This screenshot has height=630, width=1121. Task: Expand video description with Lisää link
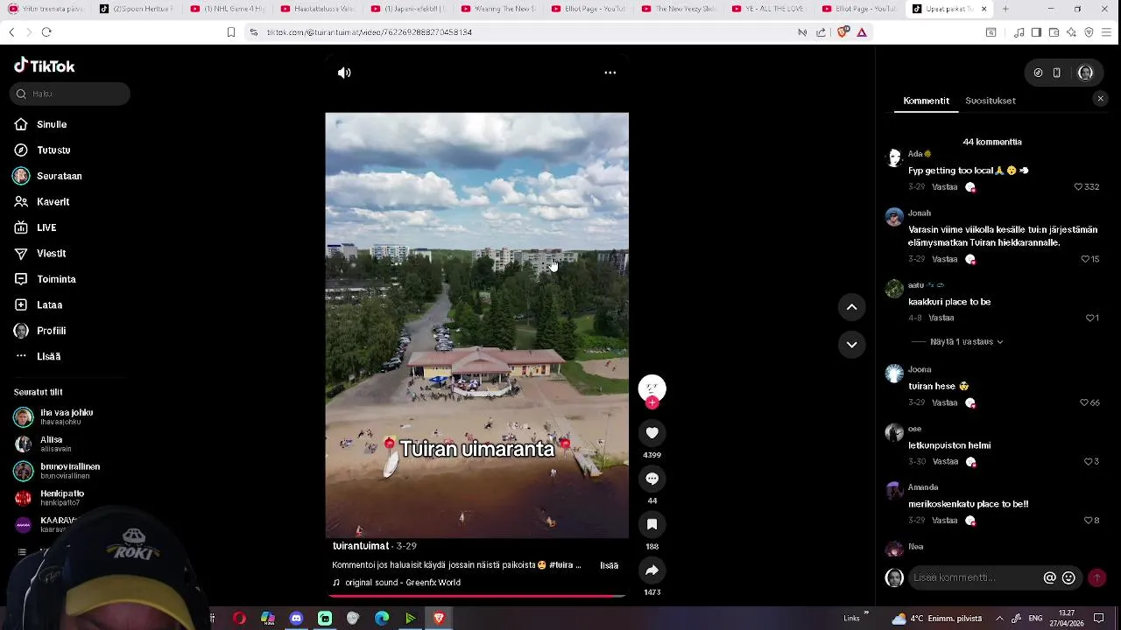coord(610,565)
